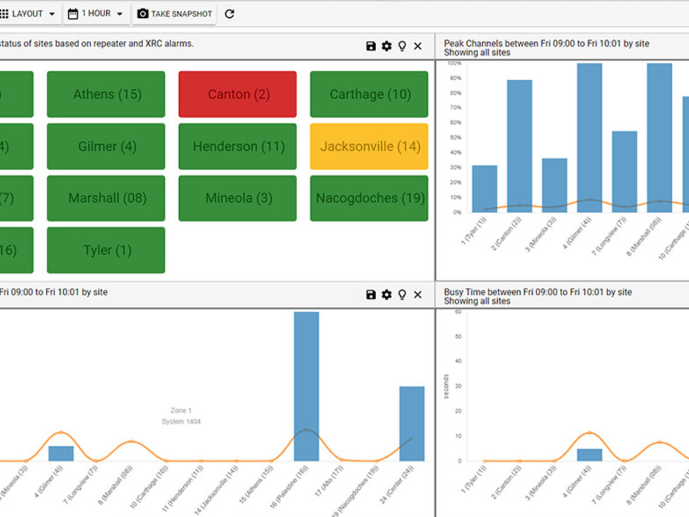Click the Gilmer (4) bar in Peak Channels

(x=590, y=138)
